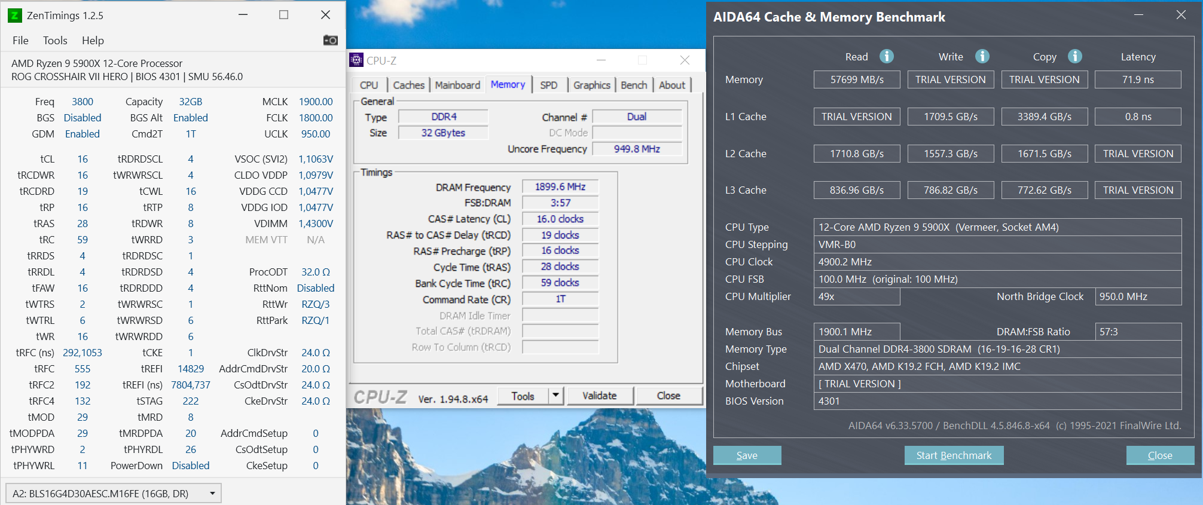
Task: Click the ZenTimings PowerDown Disabled value
Action: pyautogui.click(x=191, y=466)
